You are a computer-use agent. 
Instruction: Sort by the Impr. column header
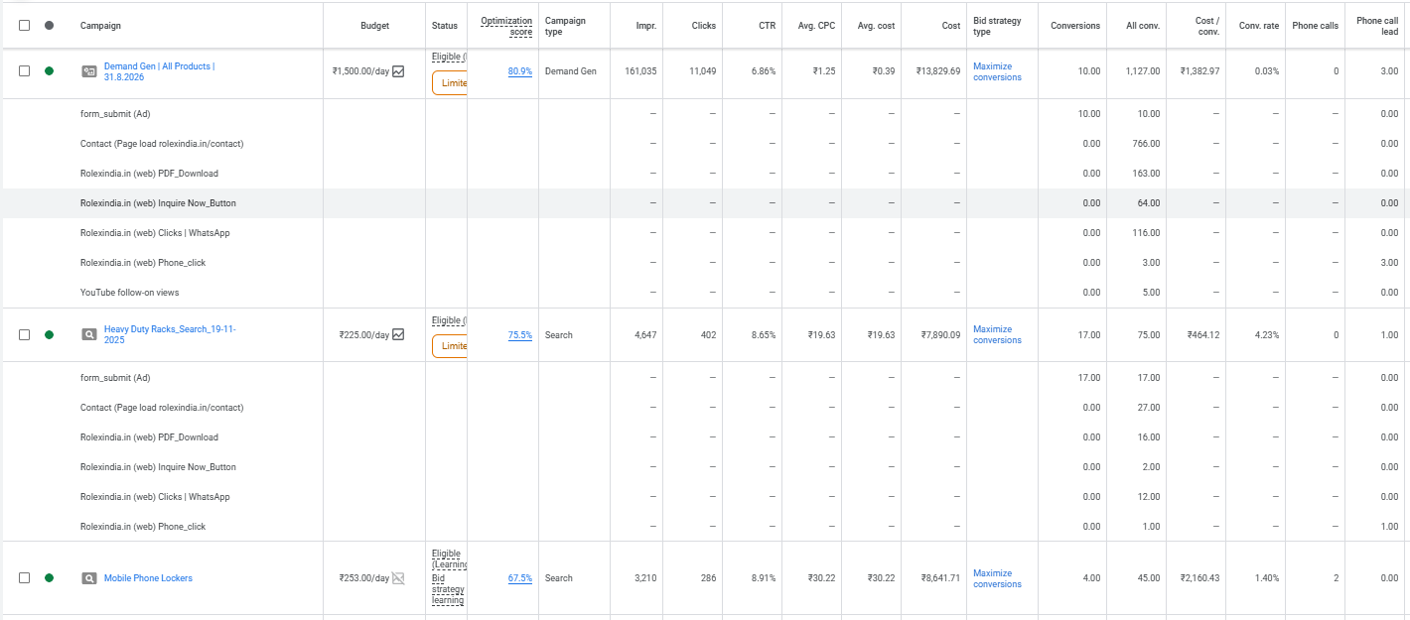click(646, 26)
